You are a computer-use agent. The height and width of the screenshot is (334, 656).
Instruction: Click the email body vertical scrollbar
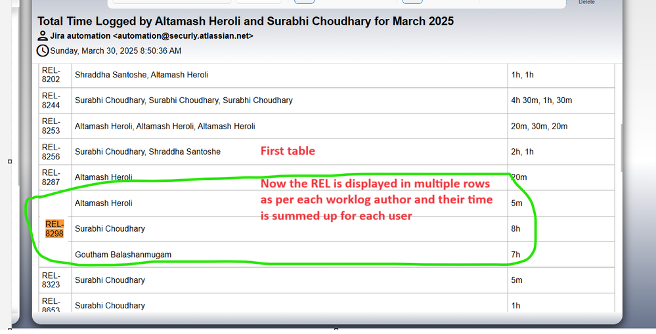pos(621,148)
